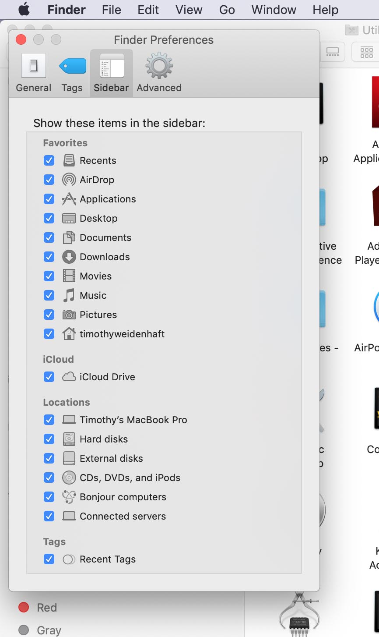Switch Finder window to gallery view

tap(332, 52)
